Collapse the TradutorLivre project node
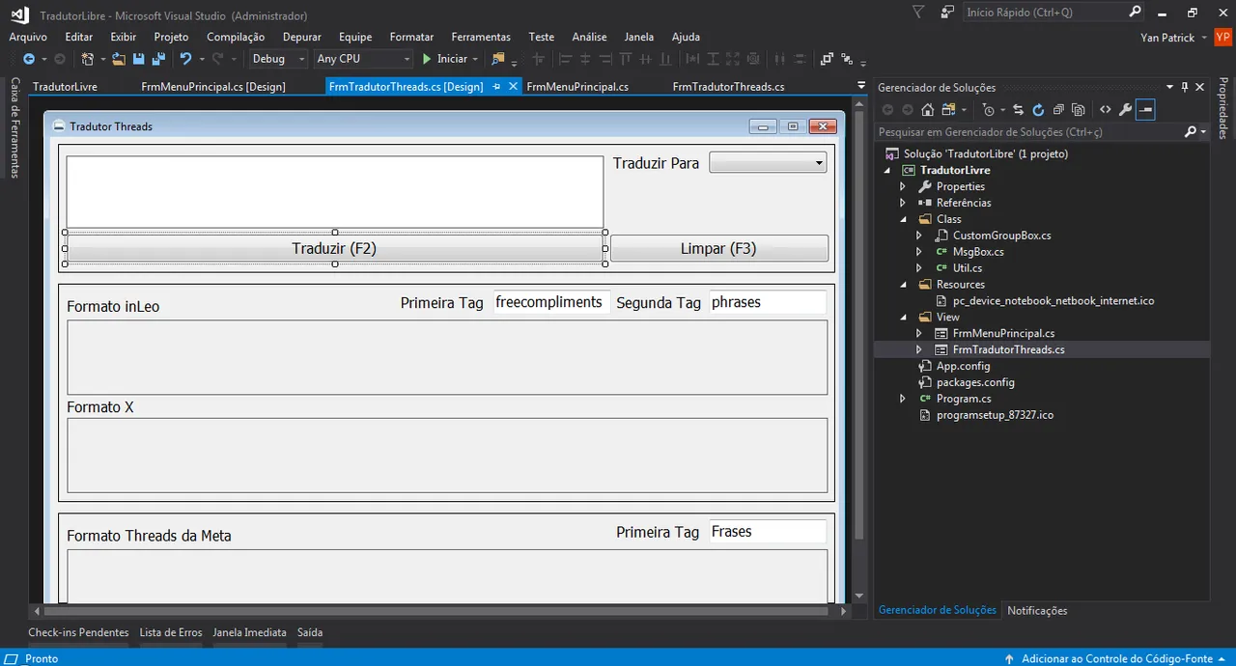The image size is (1236, 666). click(887, 170)
